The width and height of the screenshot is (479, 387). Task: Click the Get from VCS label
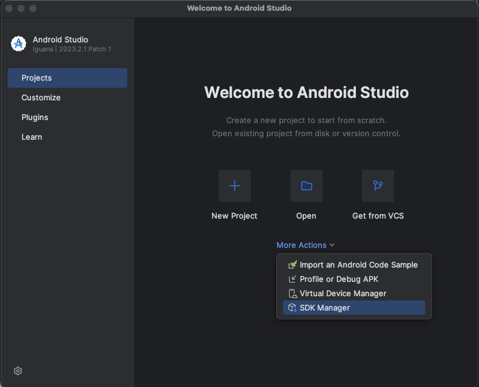pos(378,216)
